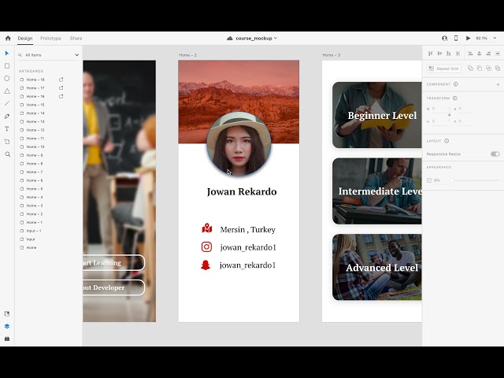This screenshot has width=504, height=378.
Task: Open the Layers panel icon
Action: pyautogui.click(x=7, y=326)
